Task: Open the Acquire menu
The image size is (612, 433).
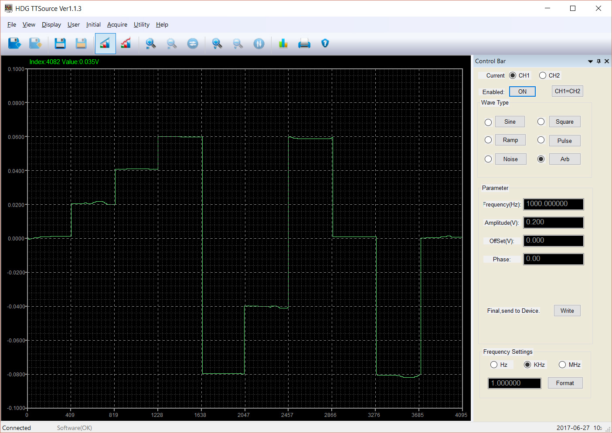Action: (117, 24)
